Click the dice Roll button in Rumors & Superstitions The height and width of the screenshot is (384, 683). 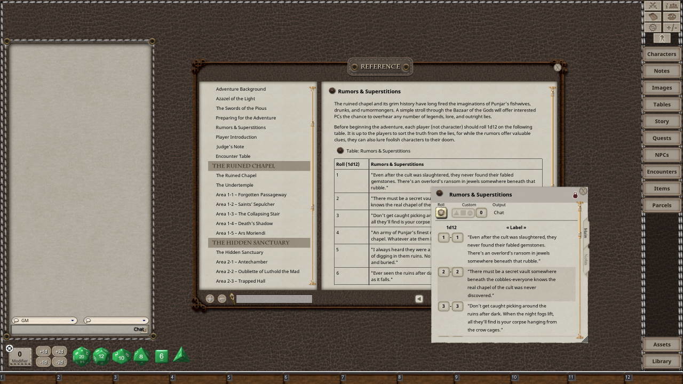pyautogui.click(x=441, y=212)
